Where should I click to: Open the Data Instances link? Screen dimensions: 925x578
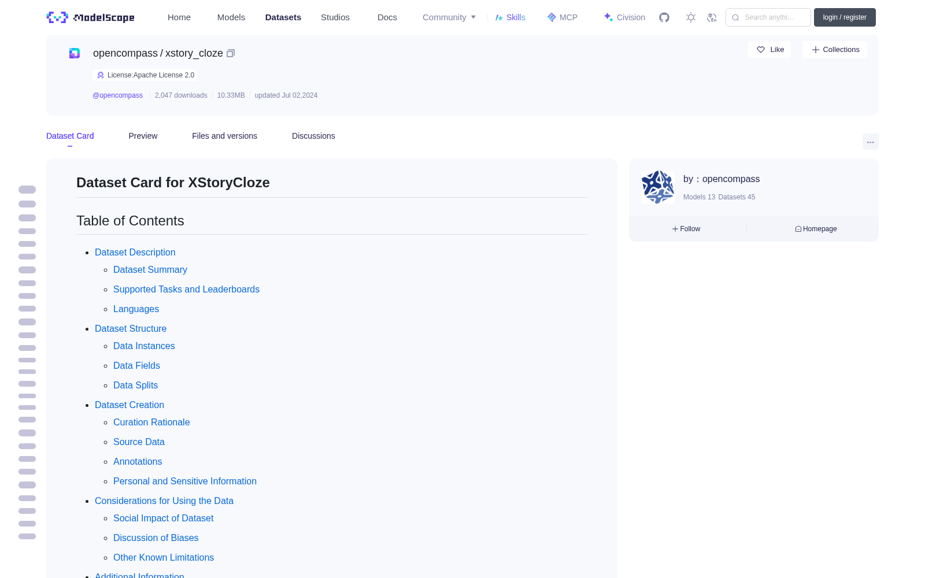click(144, 346)
